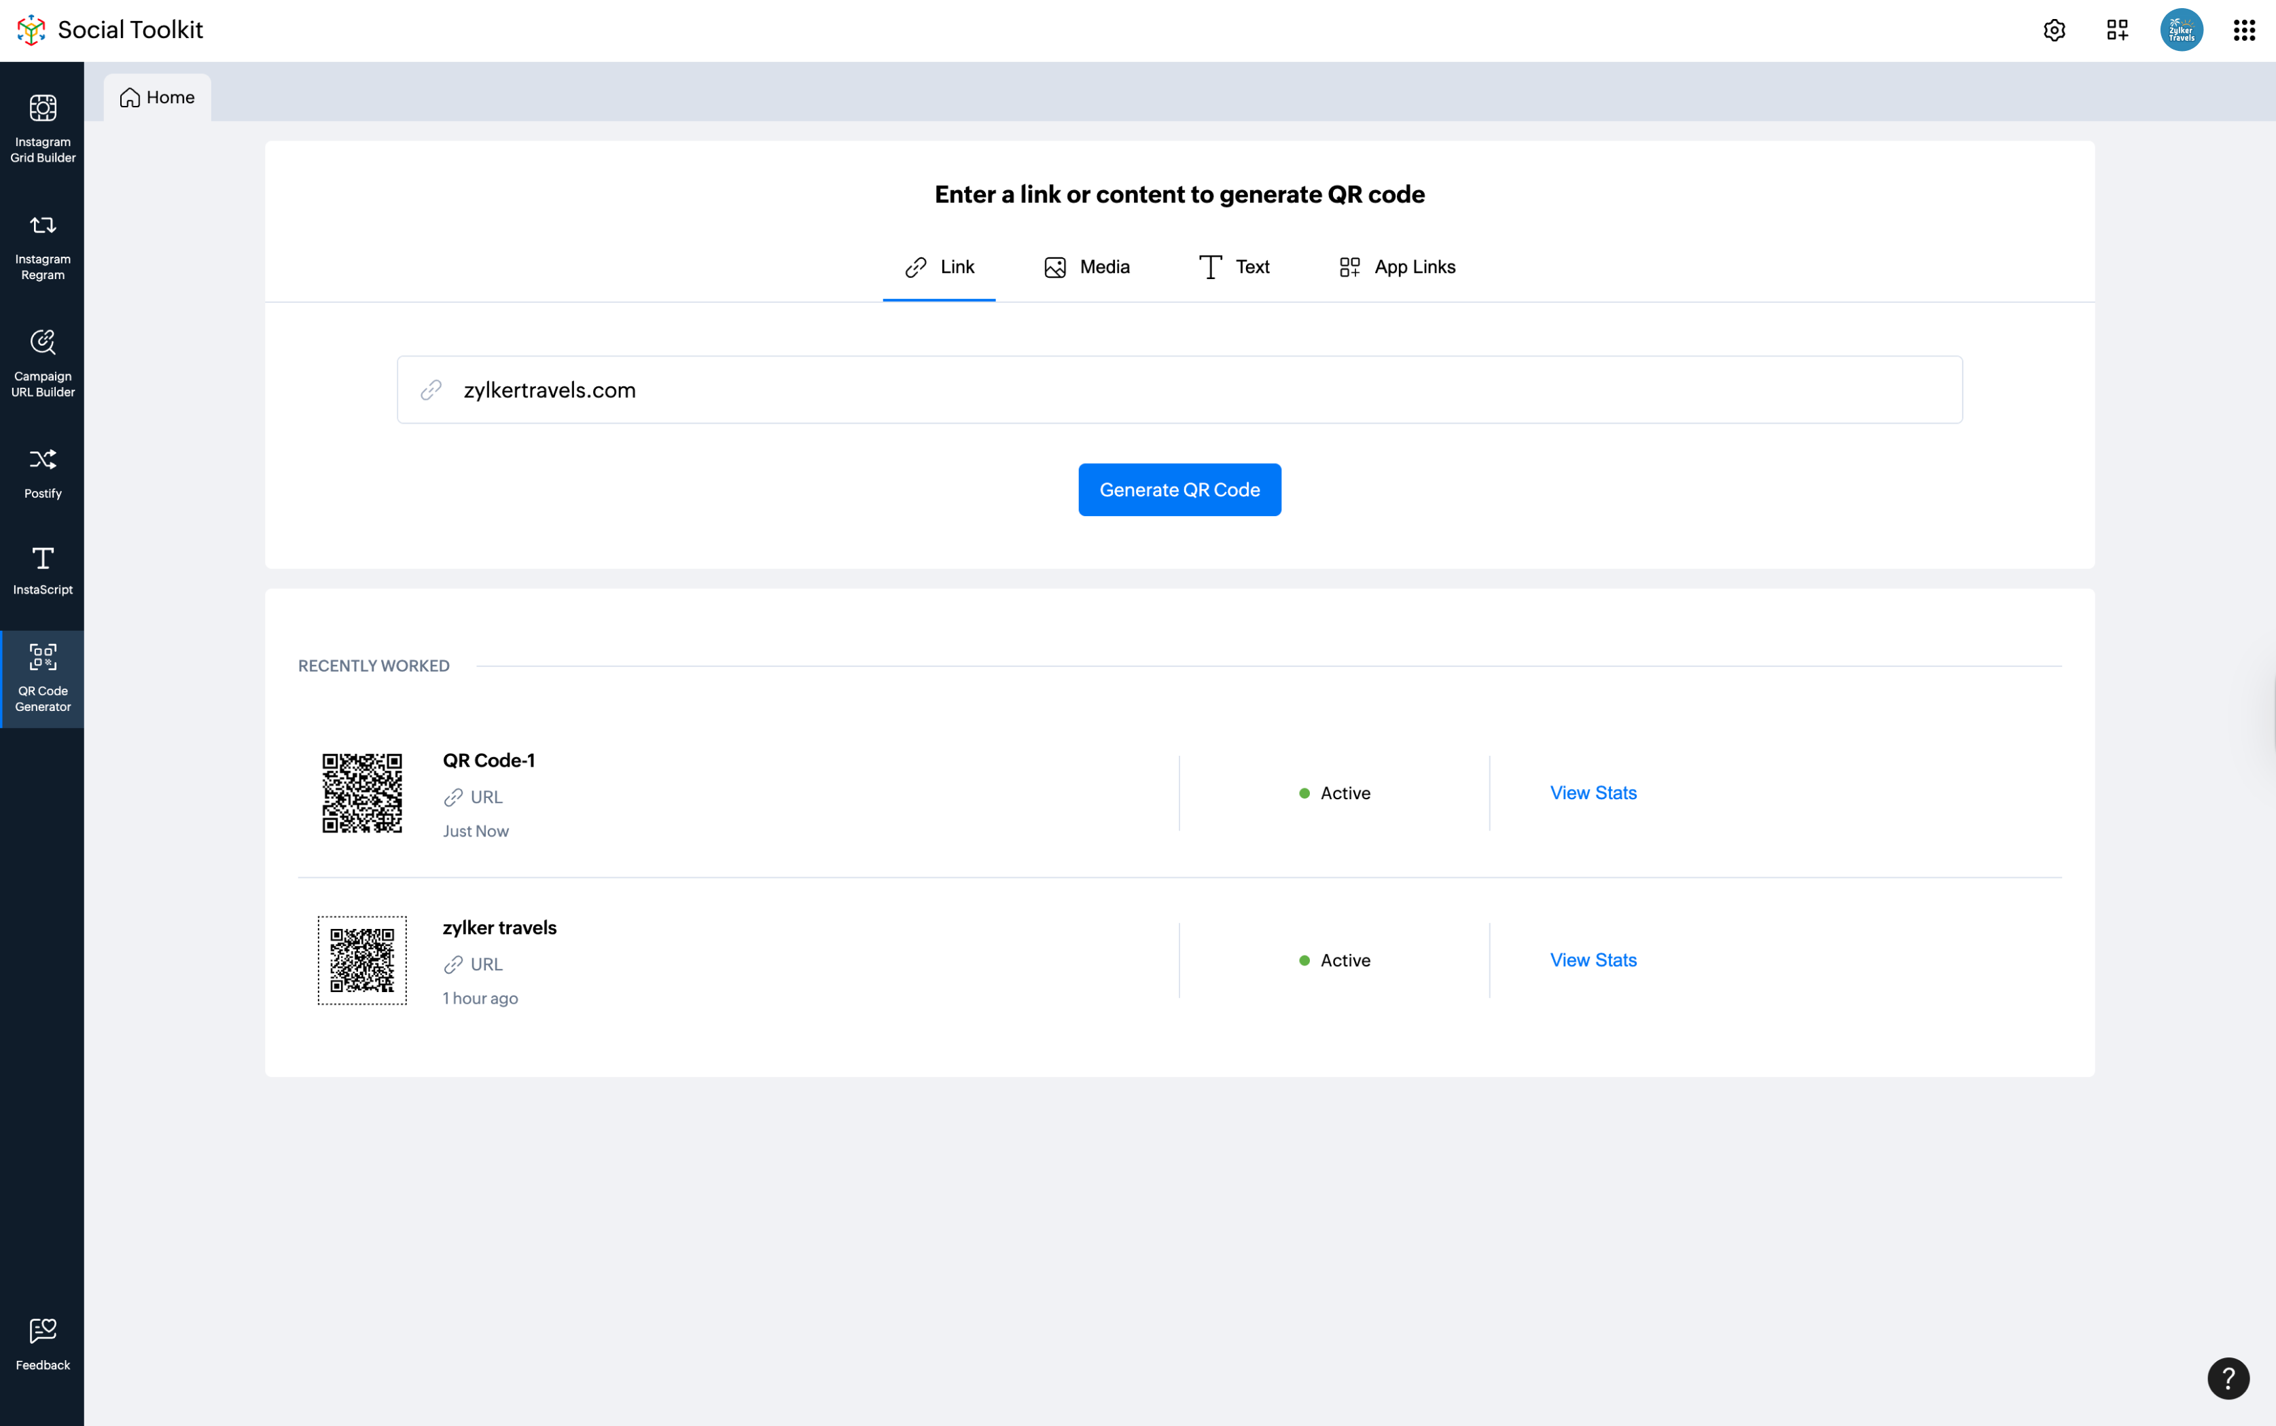The width and height of the screenshot is (2276, 1426).
Task: Click the zylkertravels.com link input field
Action: [1179, 390]
